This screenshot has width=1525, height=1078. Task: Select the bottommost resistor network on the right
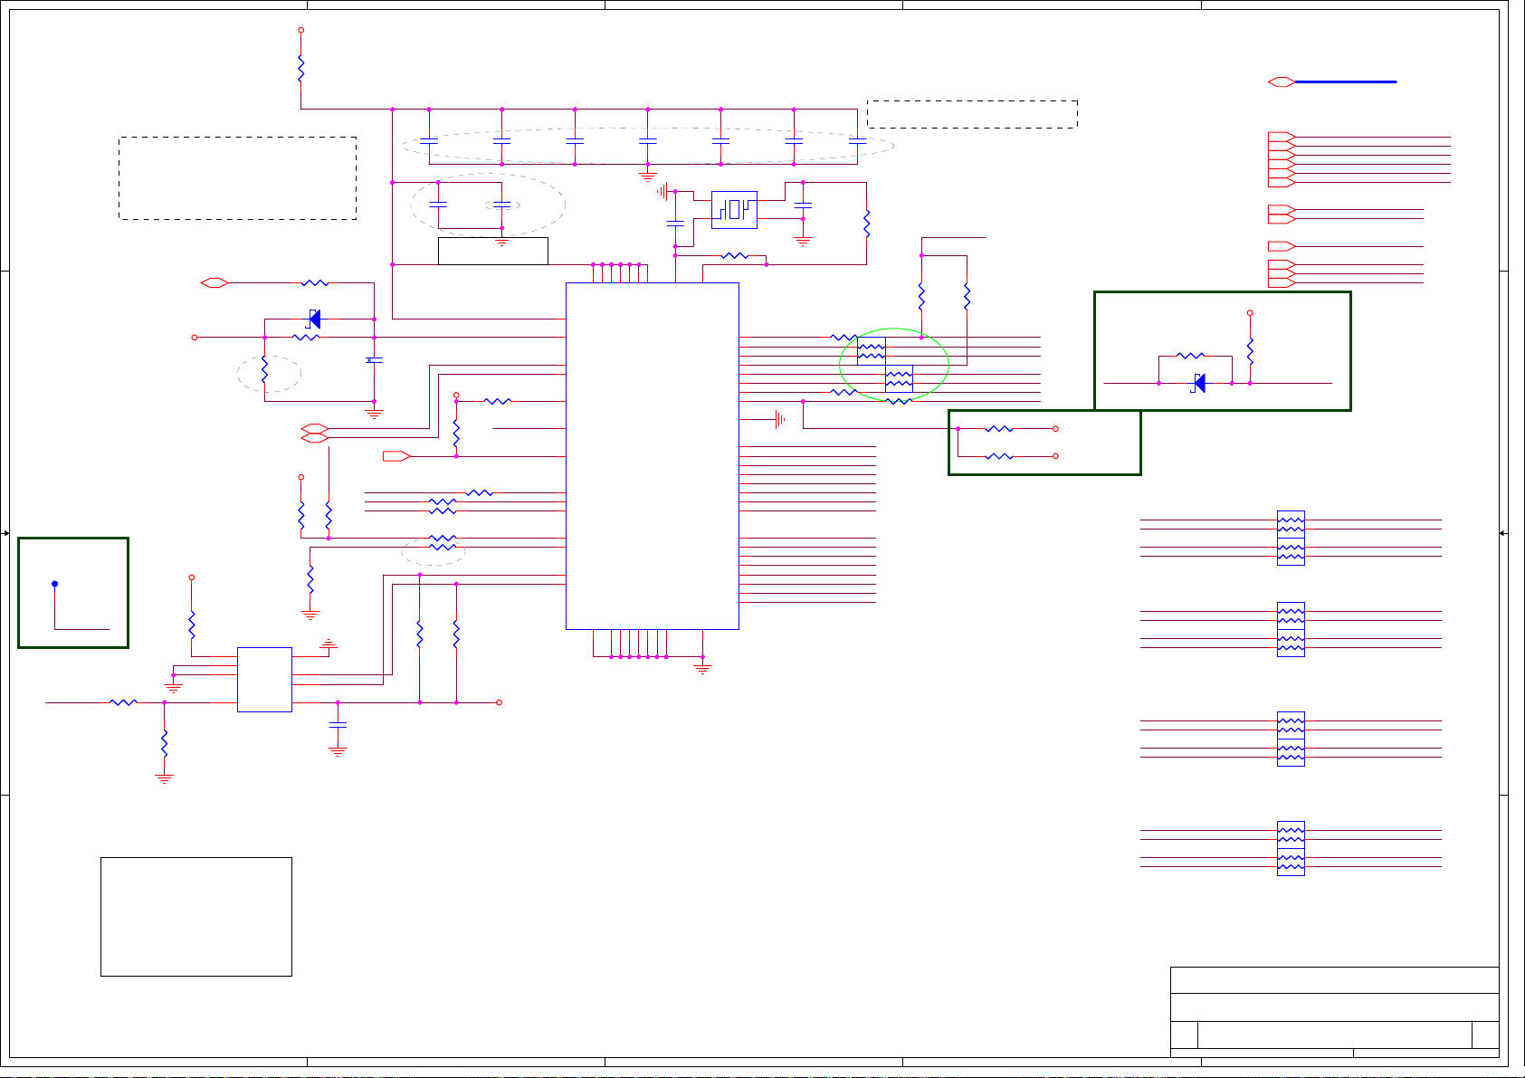[1291, 848]
